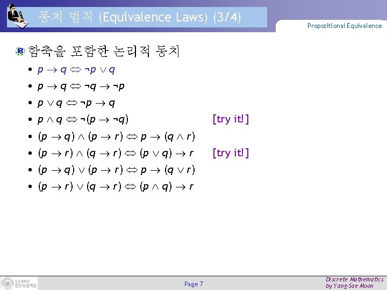387x290 pixels.
Task: Click the writer clipart icon in the header
Action: 18,15
